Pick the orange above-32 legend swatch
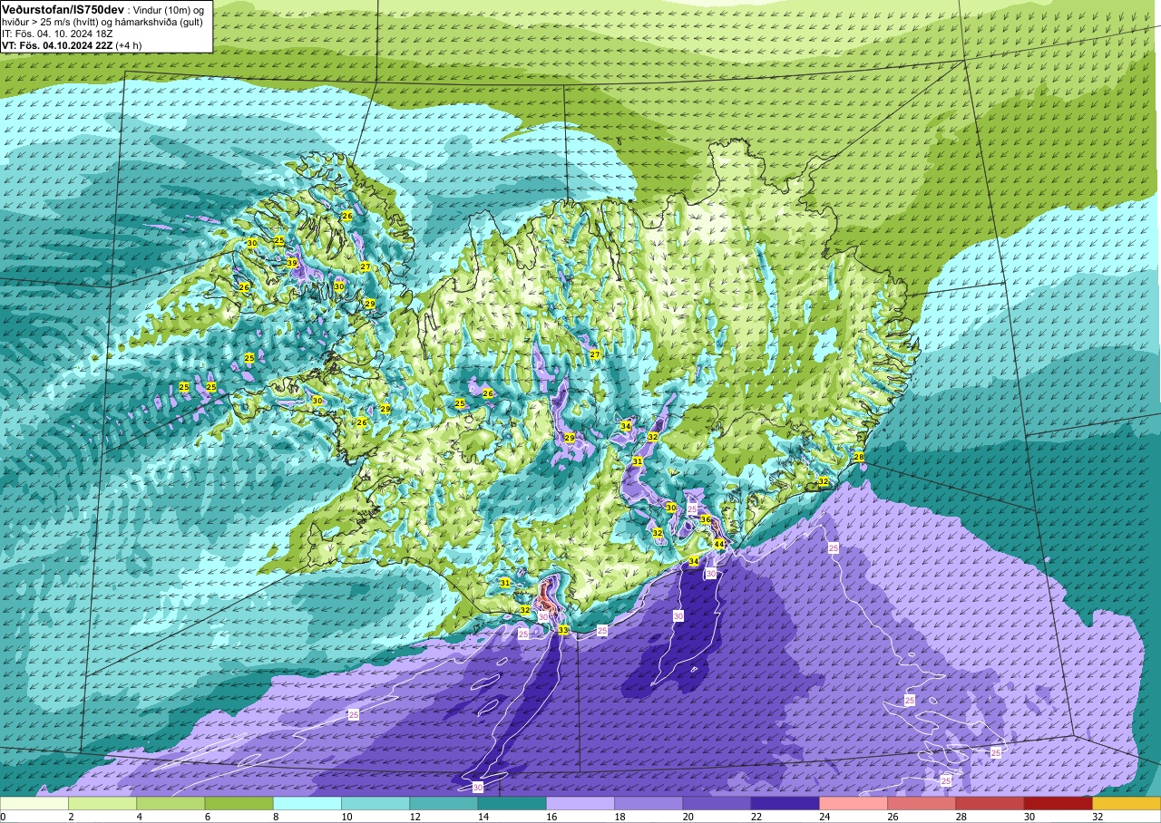 1127,804
